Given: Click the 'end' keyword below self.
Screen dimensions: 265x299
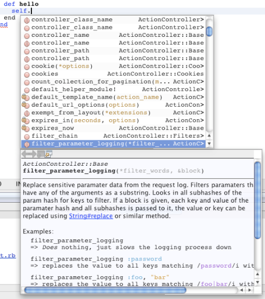Looking at the screenshot, I should [10, 17].
